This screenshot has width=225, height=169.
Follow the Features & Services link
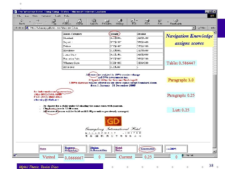(71, 149)
